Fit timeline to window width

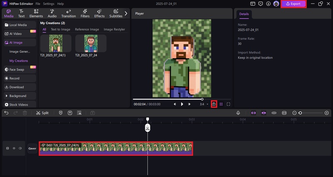[x=284, y=113]
